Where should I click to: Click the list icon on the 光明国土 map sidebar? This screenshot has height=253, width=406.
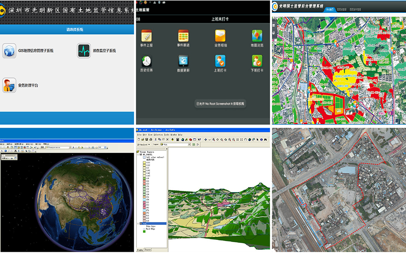click(x=274, y=25)
